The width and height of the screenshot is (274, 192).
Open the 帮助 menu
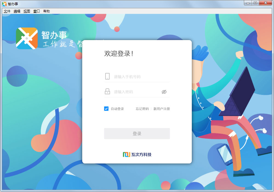click(47, 11)
